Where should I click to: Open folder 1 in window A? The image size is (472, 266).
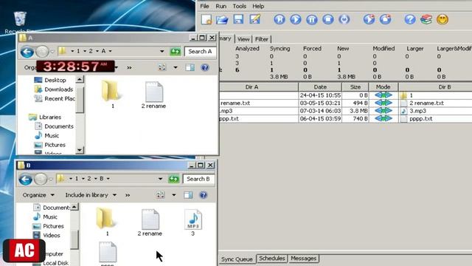pyautogui.click(x=112, y=95)
